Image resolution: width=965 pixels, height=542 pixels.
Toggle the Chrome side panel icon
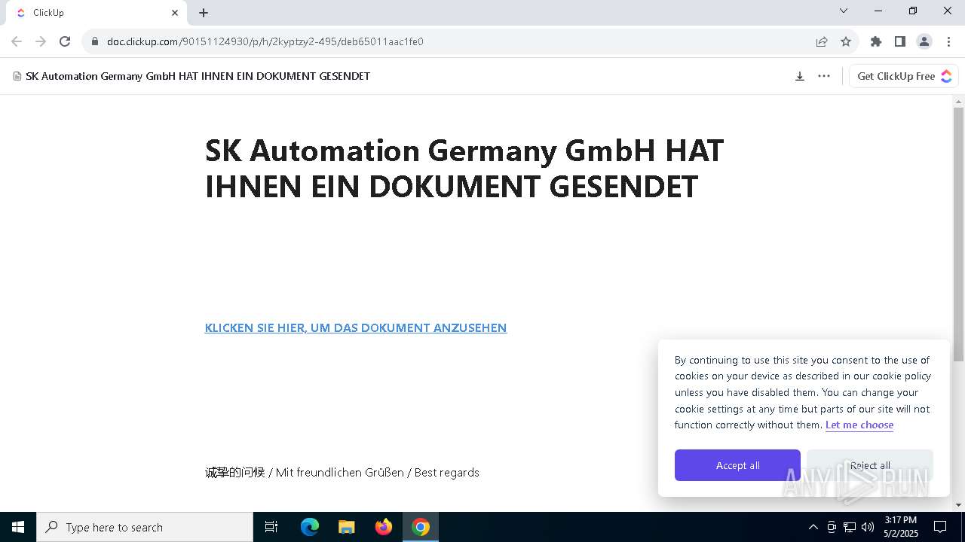[x=900, y=41]
